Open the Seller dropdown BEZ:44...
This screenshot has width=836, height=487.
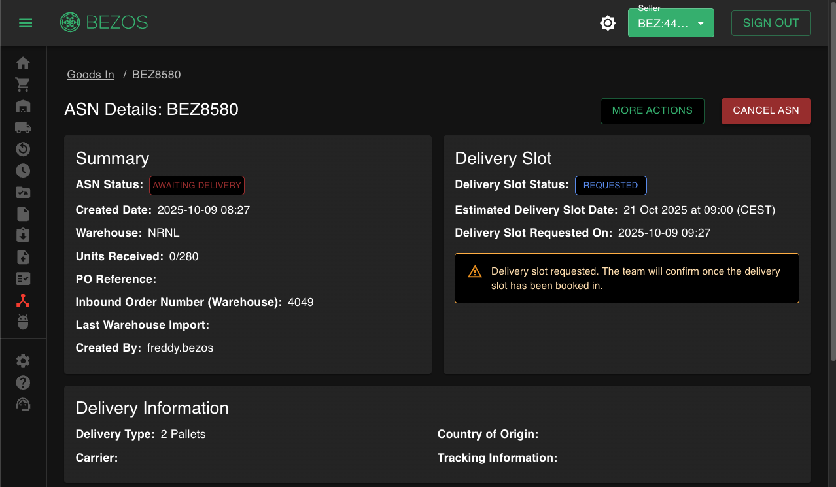[x=671, y=23]
